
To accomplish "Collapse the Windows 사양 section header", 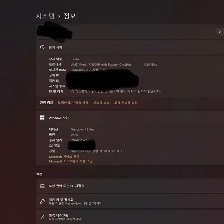I will pos(130,118).
